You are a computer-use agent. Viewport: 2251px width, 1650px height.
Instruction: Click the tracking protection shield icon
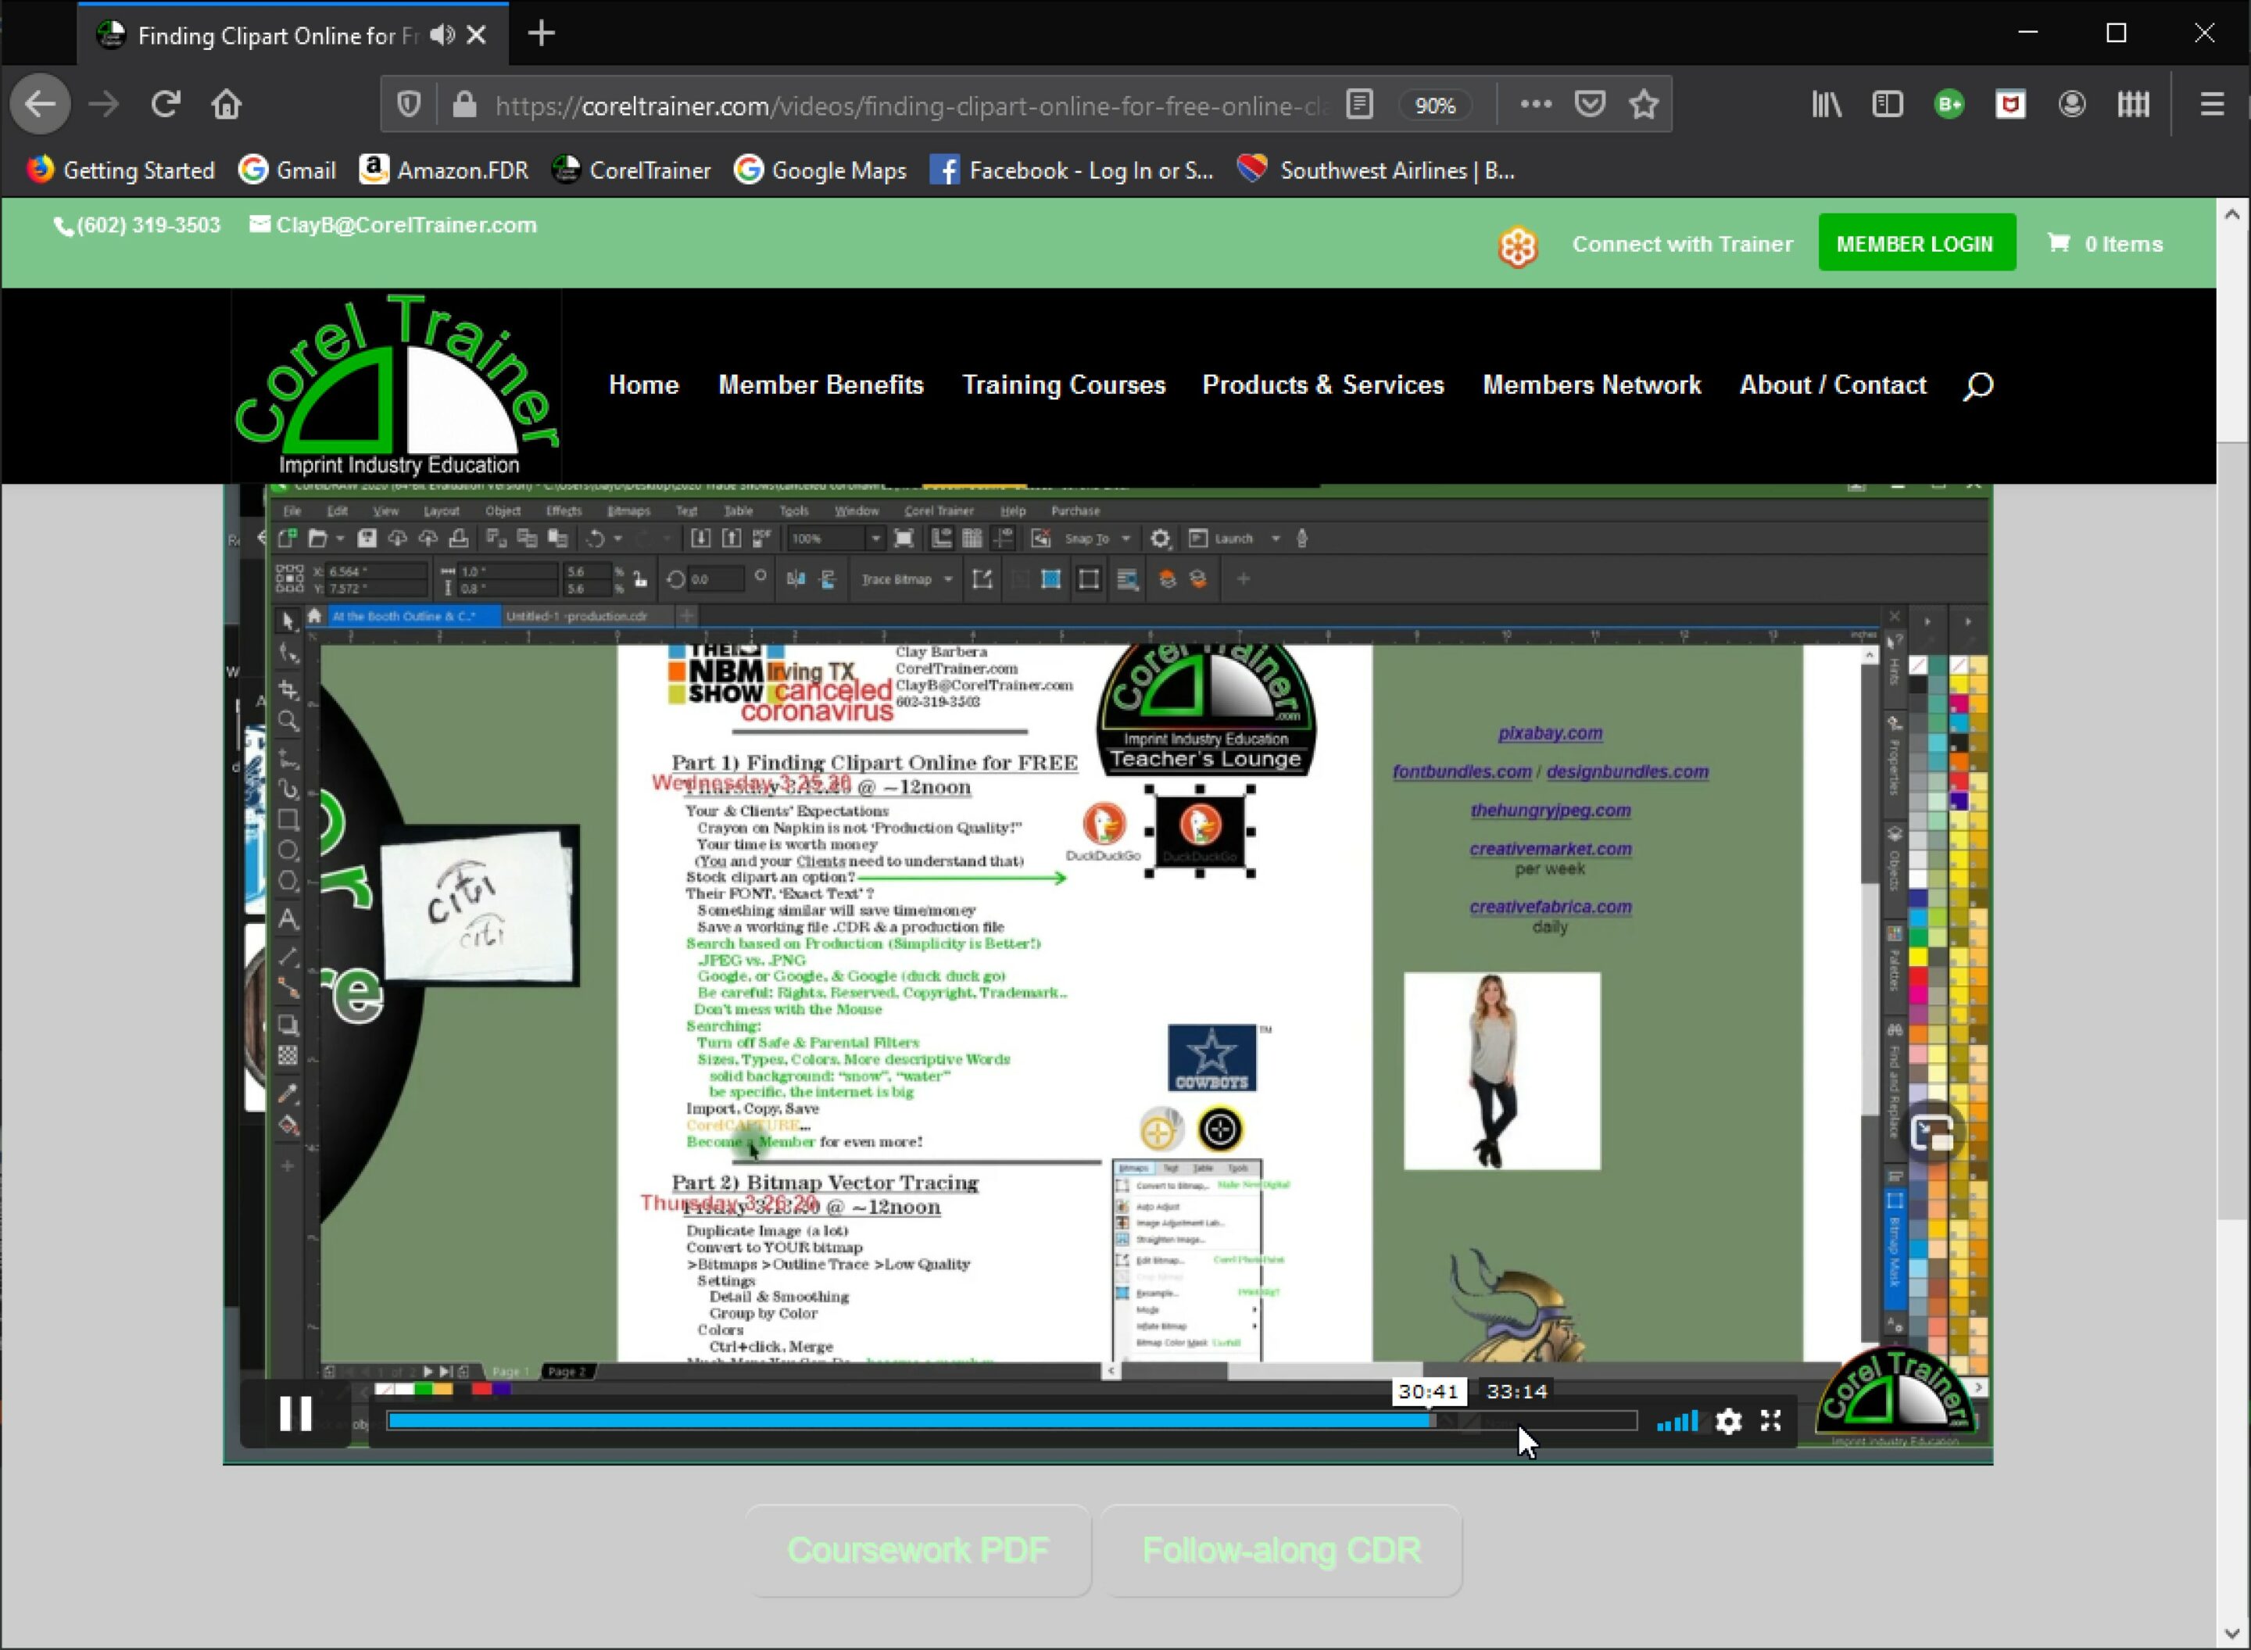coord(409,104)
